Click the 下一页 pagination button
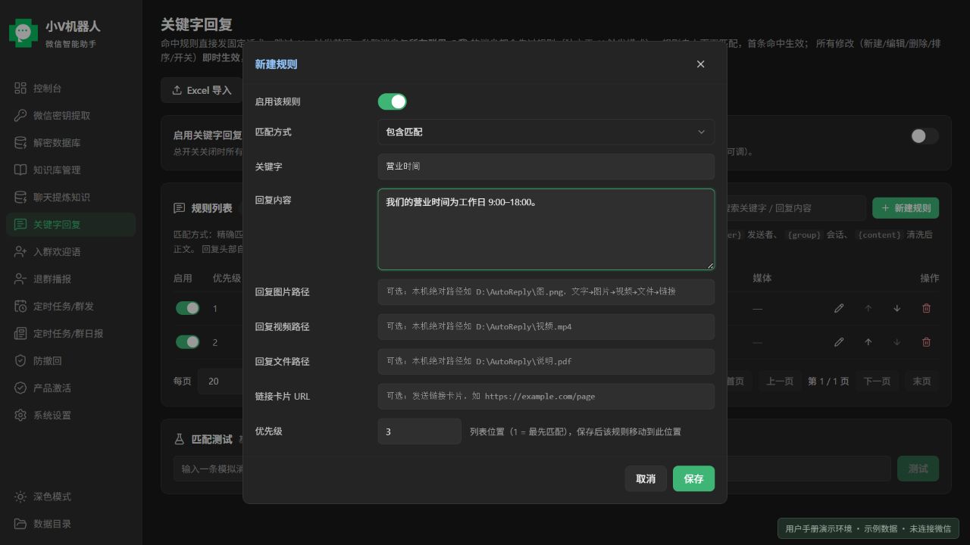This screenshot has width=970, height=545. point(877,381)
